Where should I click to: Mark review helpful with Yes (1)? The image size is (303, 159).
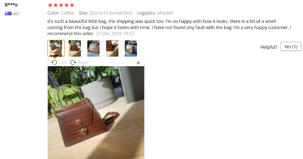click(x=291, y=47)
